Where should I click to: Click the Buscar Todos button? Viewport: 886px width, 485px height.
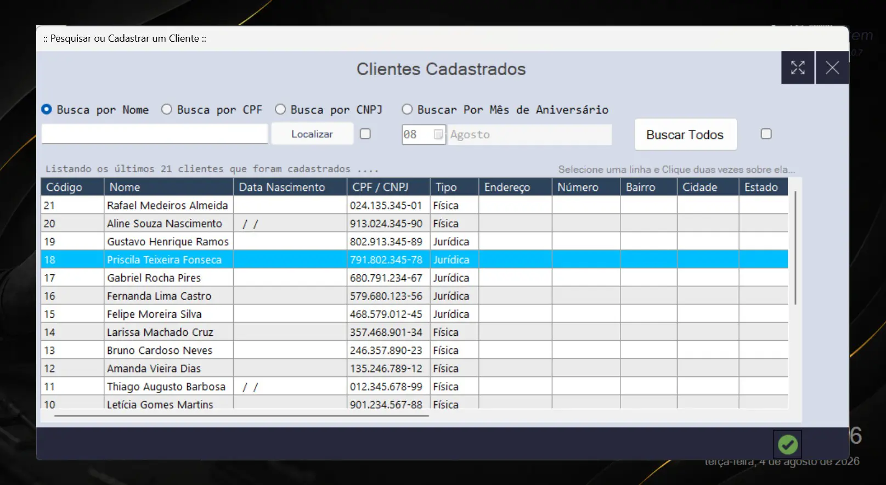click(x=685, y=134)
